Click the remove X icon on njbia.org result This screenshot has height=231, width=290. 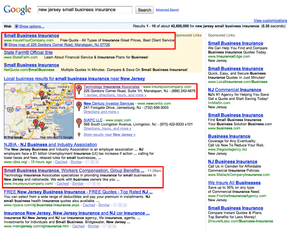[x=97, y=162]
